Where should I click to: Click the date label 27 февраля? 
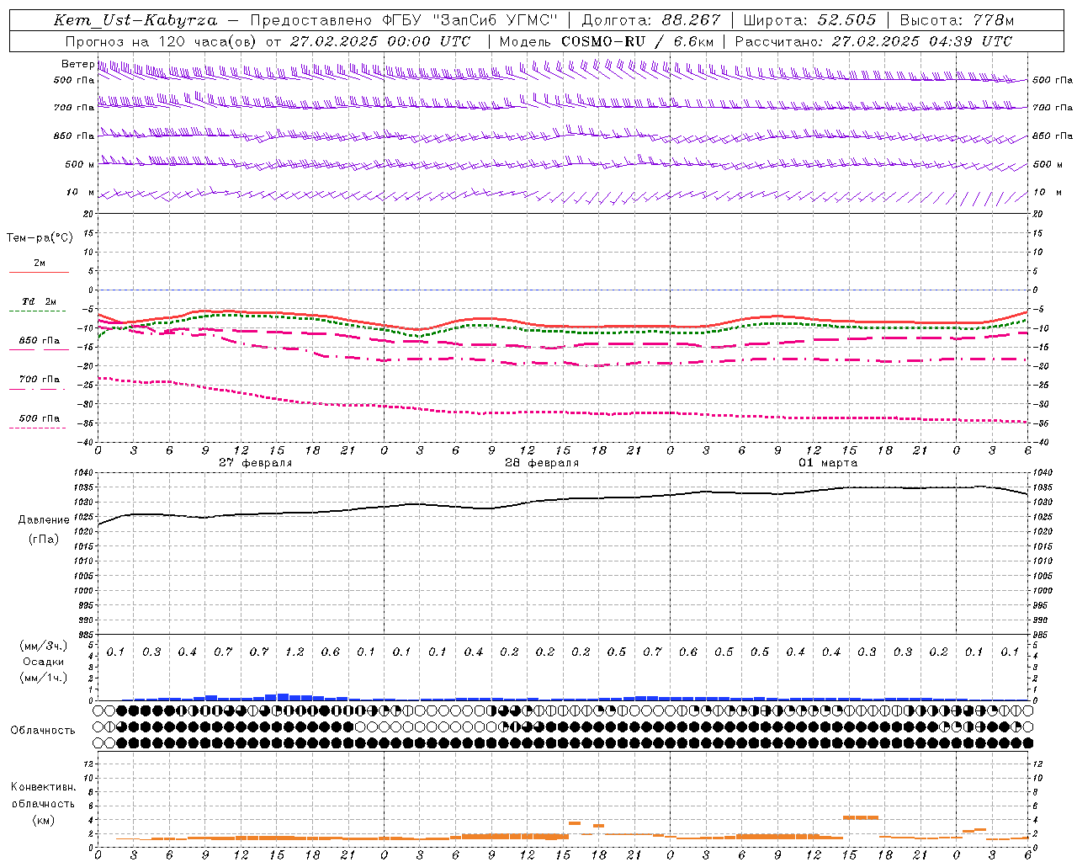pyautogui.click(x=255, y=463)
